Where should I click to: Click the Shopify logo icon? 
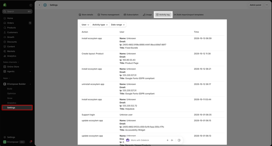(5, 5)
